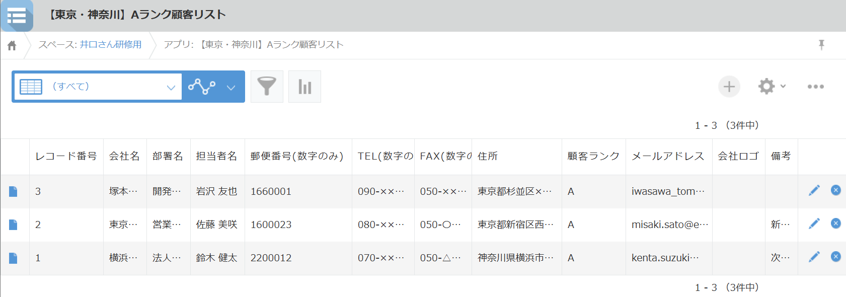Add a new record with plus button
The width and height of the screenshot is (846, 297).
(729, 87)
